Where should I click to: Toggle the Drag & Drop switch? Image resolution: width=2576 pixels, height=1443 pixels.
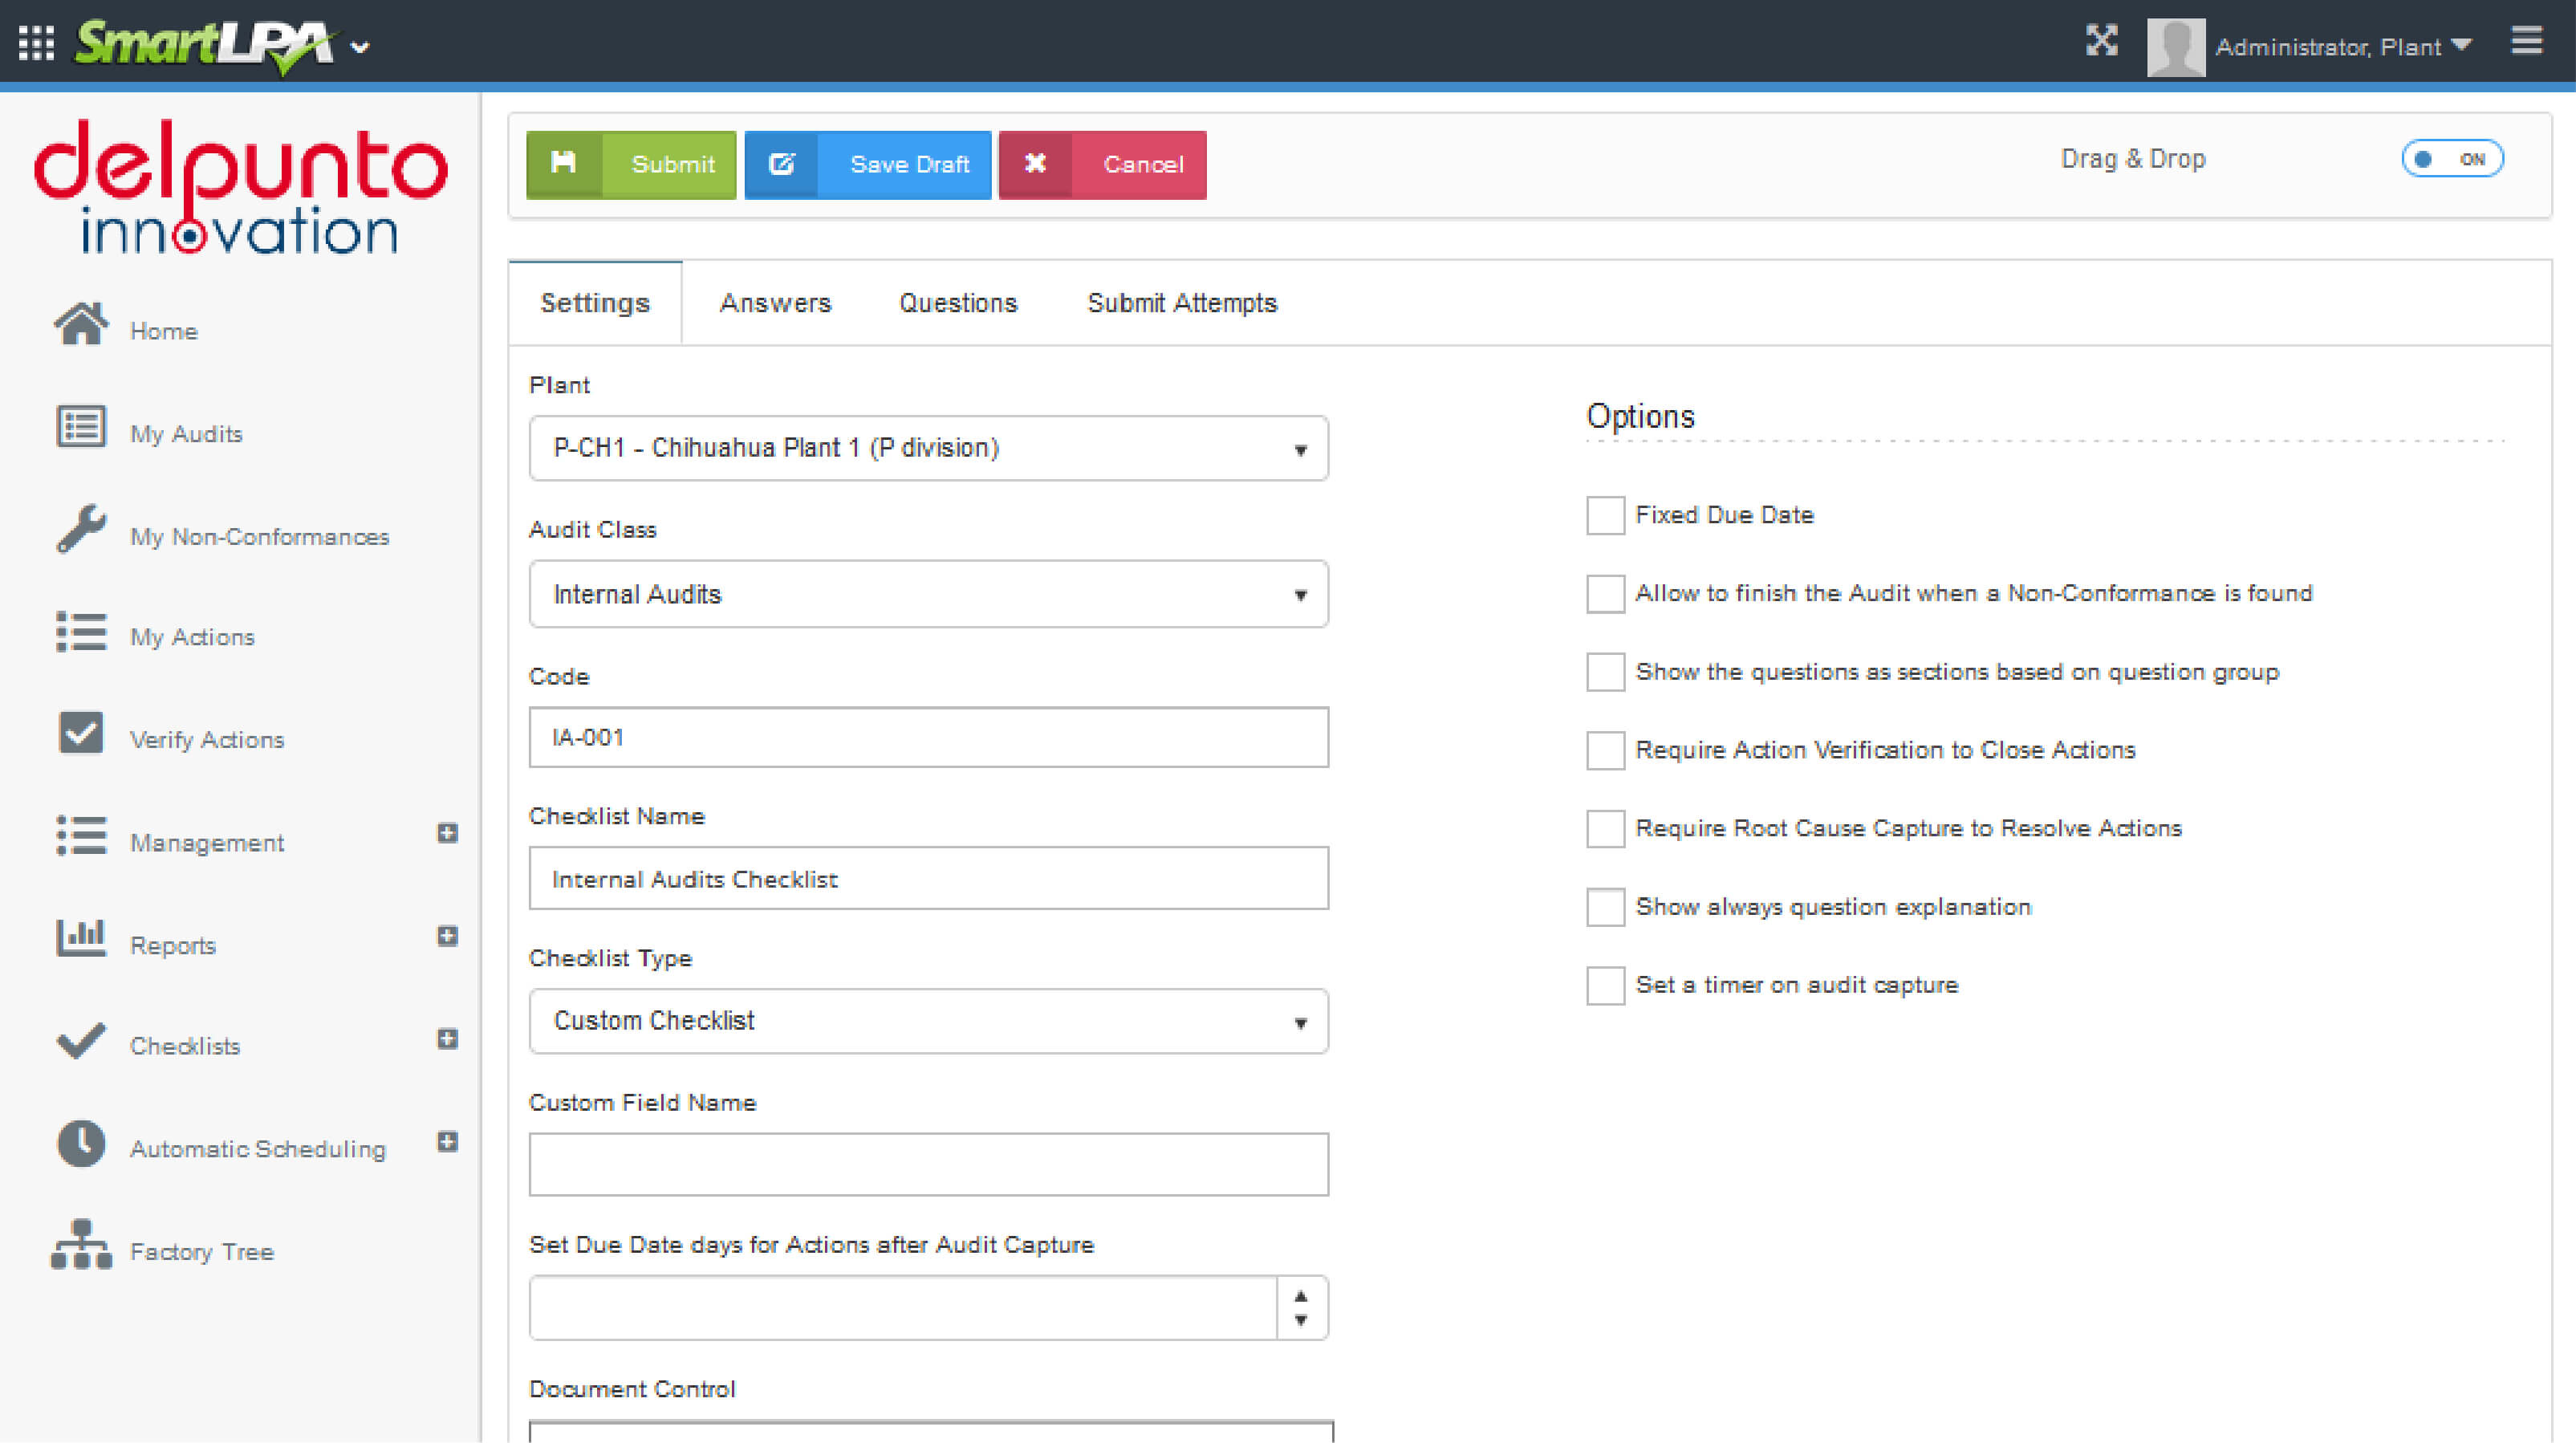(2452, 159)
